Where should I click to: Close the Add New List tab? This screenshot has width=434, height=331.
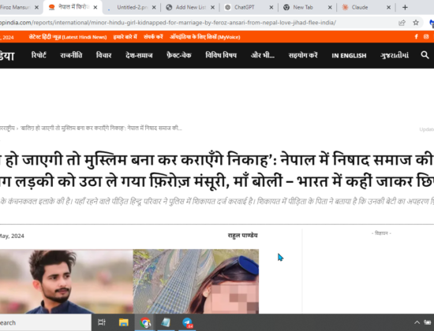(x=212, y=7)
